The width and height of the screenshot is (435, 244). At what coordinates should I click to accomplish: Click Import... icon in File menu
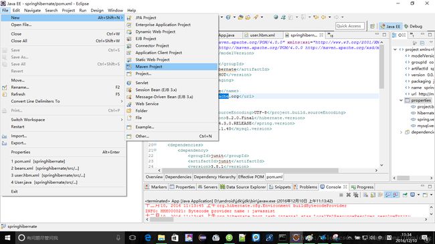click(x=5, y=136)
